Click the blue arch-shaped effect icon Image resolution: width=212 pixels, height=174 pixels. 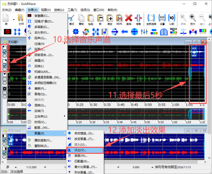pos(164,32)
